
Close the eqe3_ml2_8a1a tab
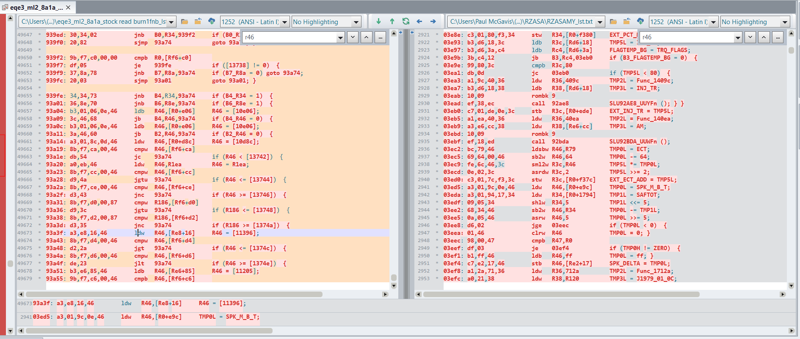pyautogui.click(x=68, y=7)
